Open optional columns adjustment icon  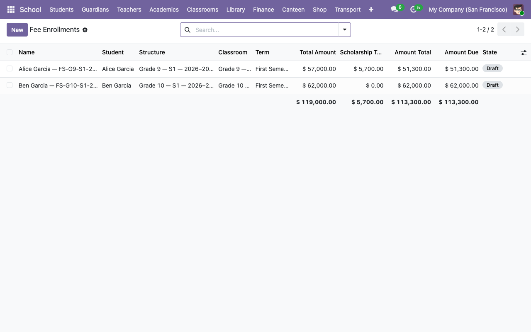524,52
